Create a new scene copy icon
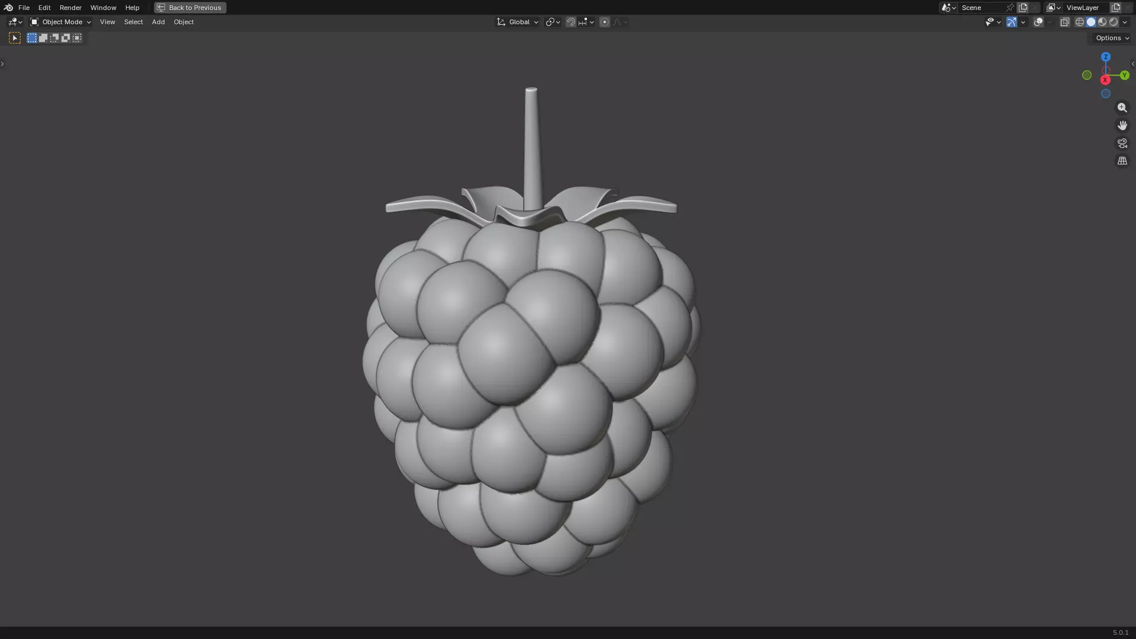This screenshot has height=639, width=1136. click(x=1023, y=8)
